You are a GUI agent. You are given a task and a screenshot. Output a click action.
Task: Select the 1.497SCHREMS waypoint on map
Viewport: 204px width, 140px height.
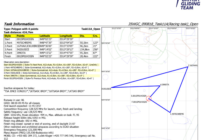click(x=177, y=114)
